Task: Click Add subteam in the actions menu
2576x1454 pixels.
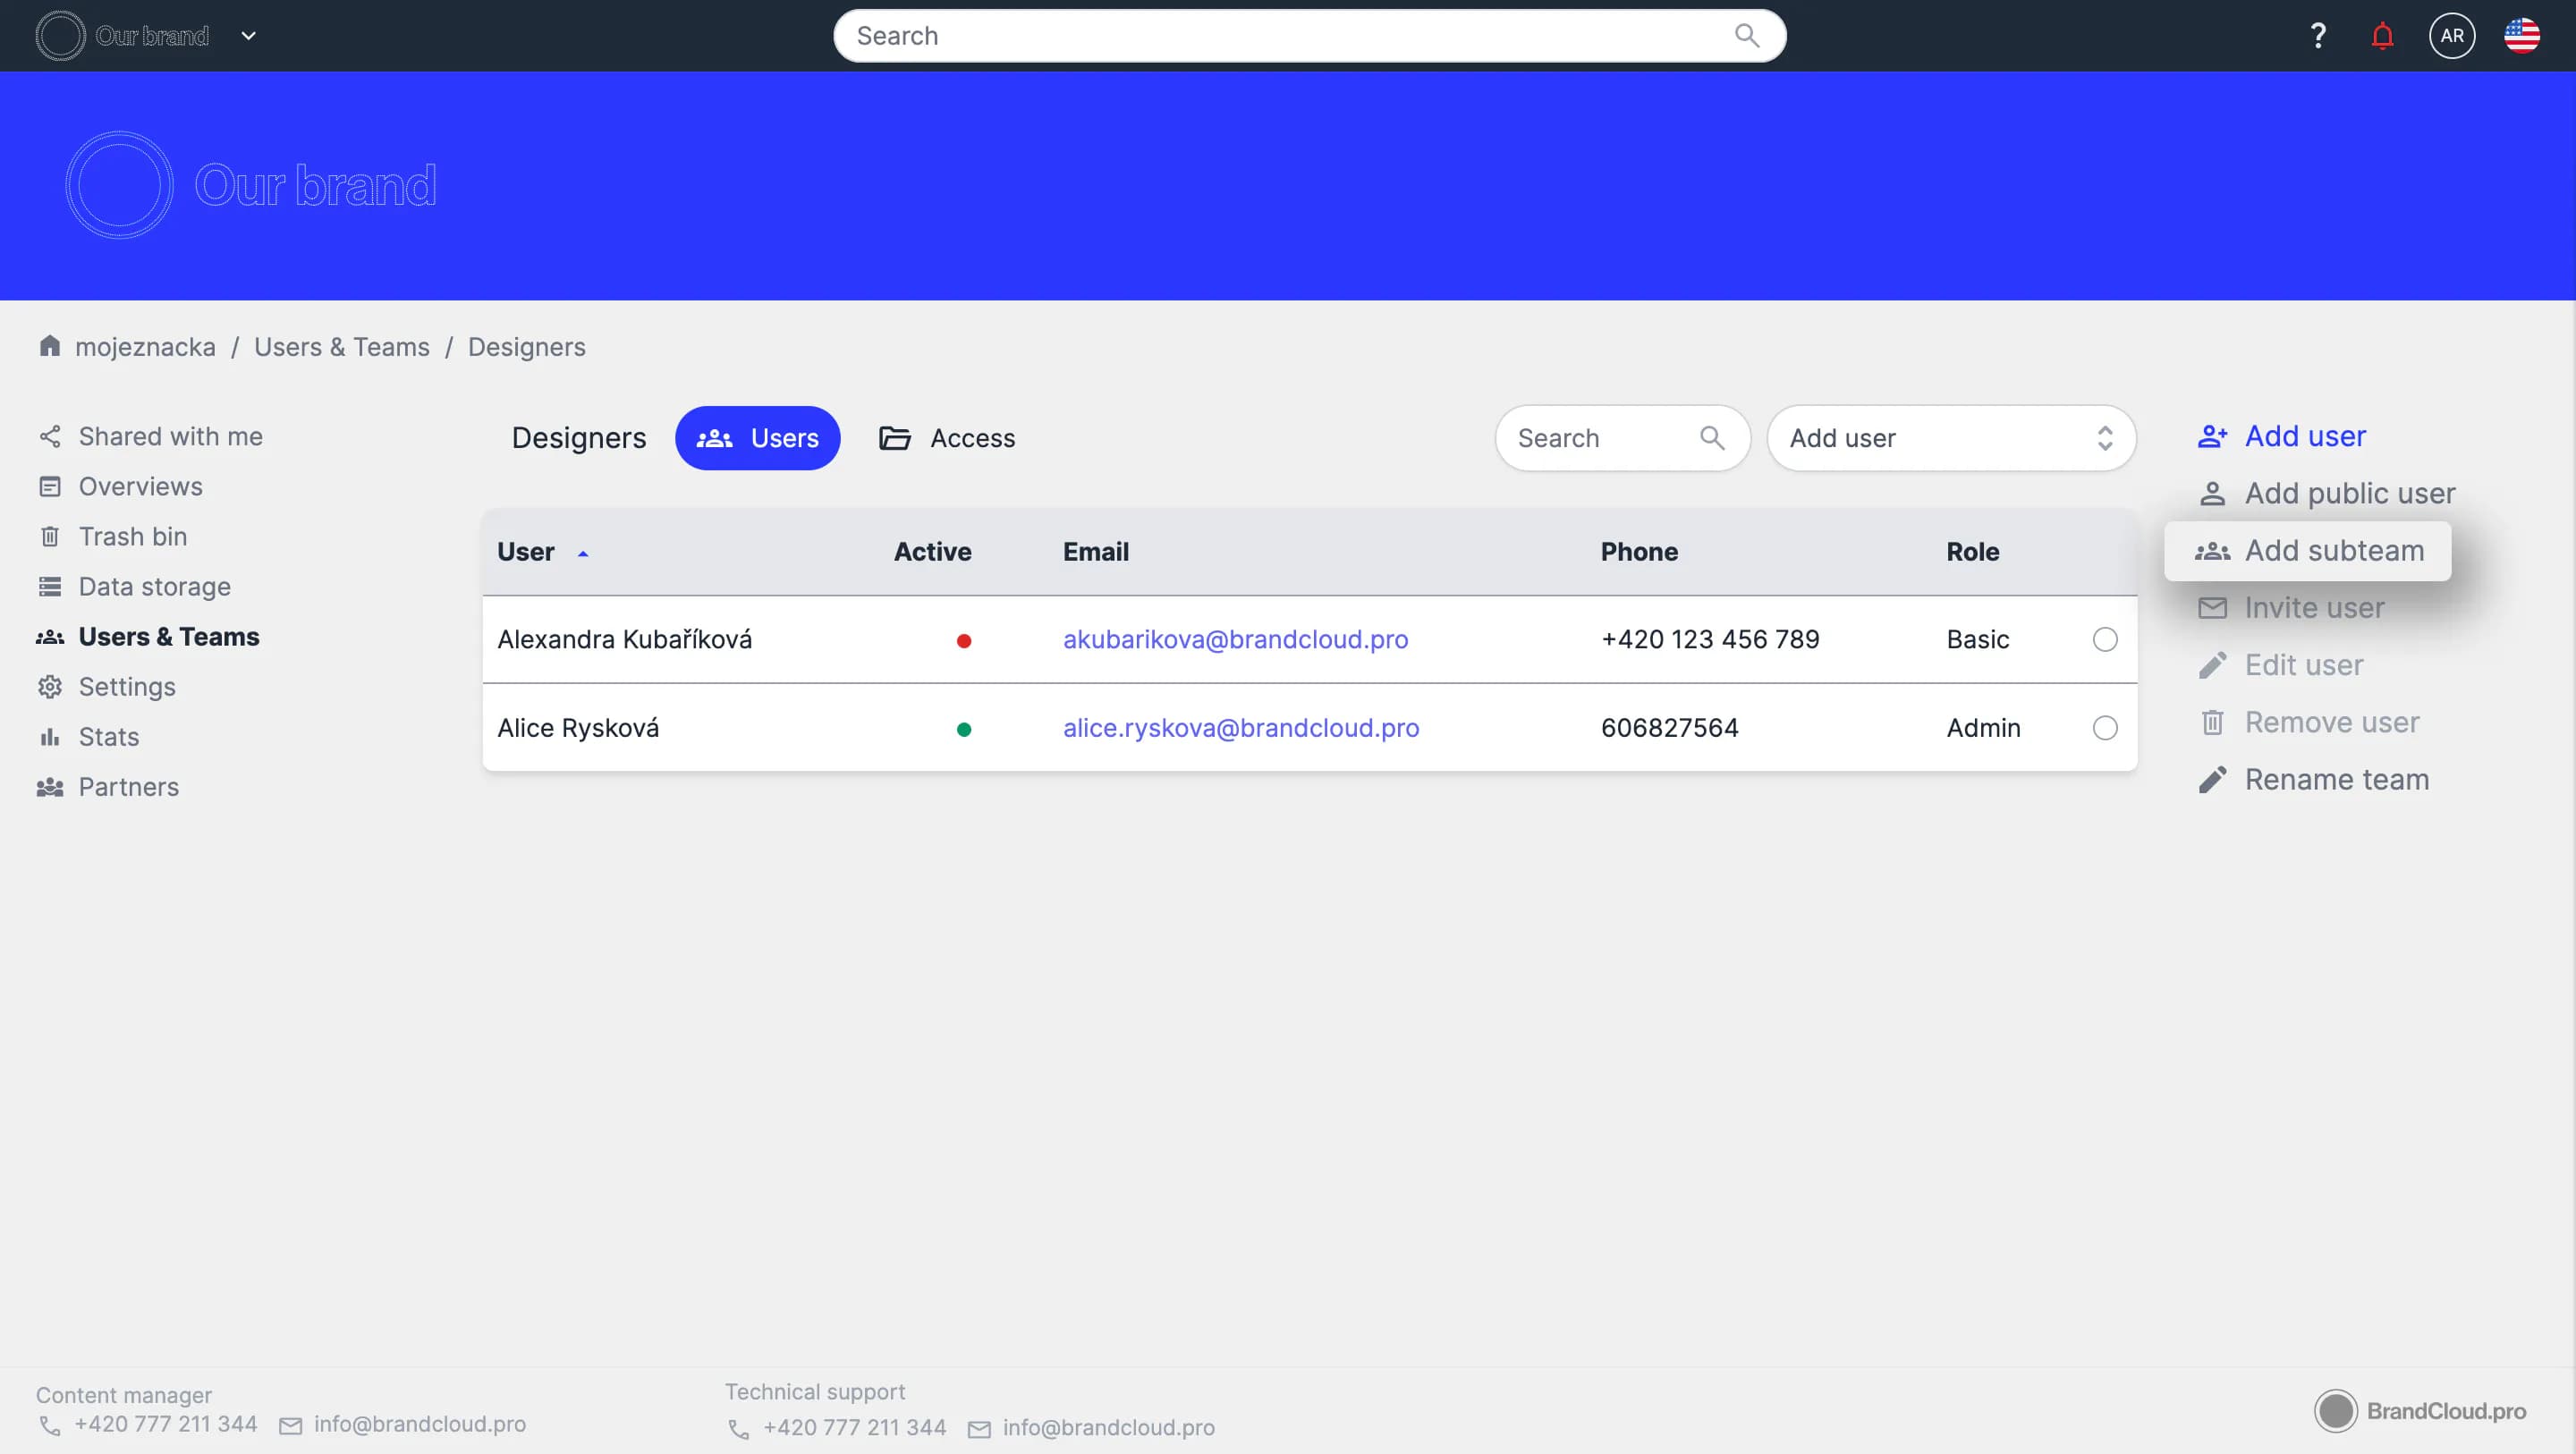Action: pyautogui.click(x=2307, y=551)
